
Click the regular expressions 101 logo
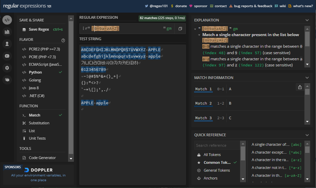(27, 6)
